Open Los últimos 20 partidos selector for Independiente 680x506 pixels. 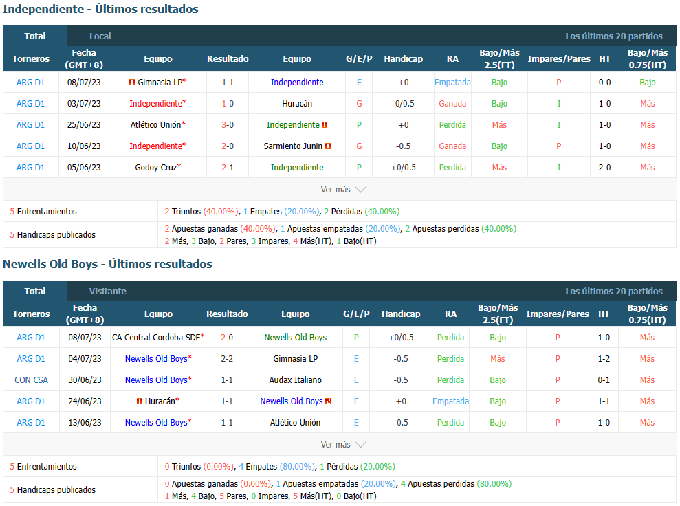point(613,36)
